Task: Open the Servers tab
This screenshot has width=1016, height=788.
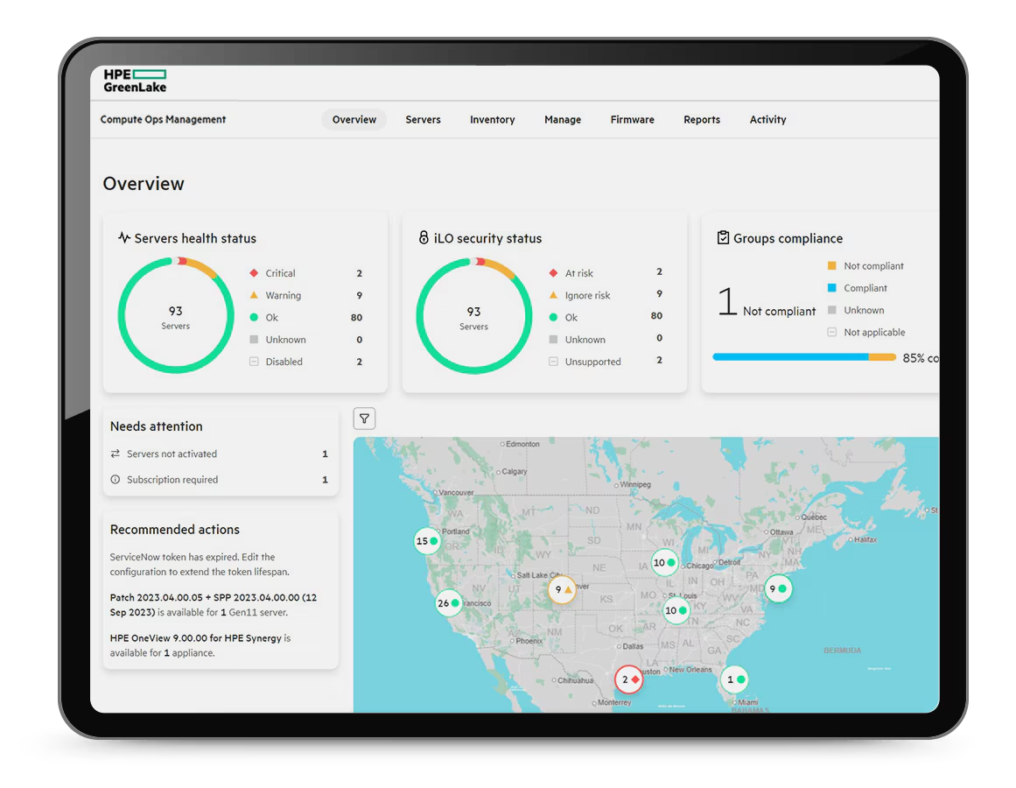Action: pos(424,119)
